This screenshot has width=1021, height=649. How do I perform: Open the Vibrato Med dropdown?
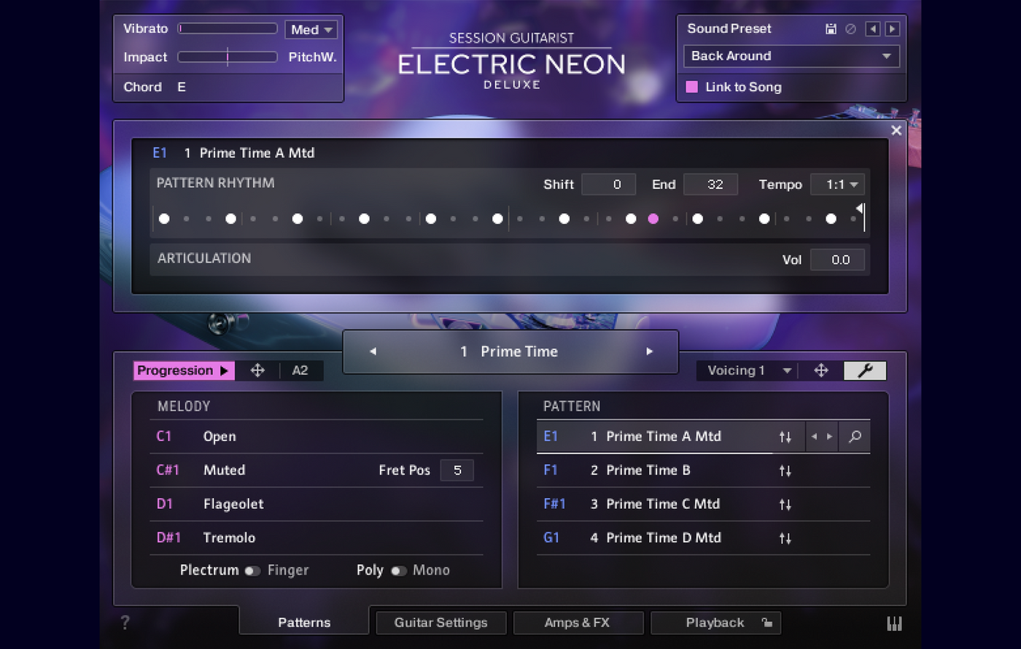(311, 30)
